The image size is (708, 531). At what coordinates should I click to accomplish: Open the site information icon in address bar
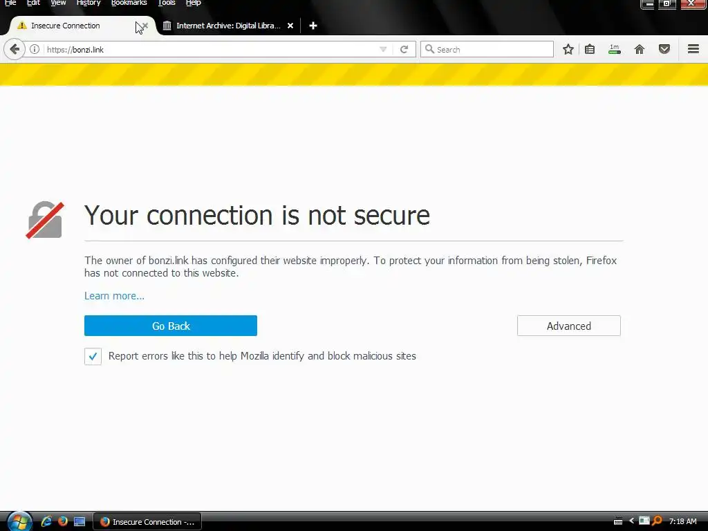[35, 49]
